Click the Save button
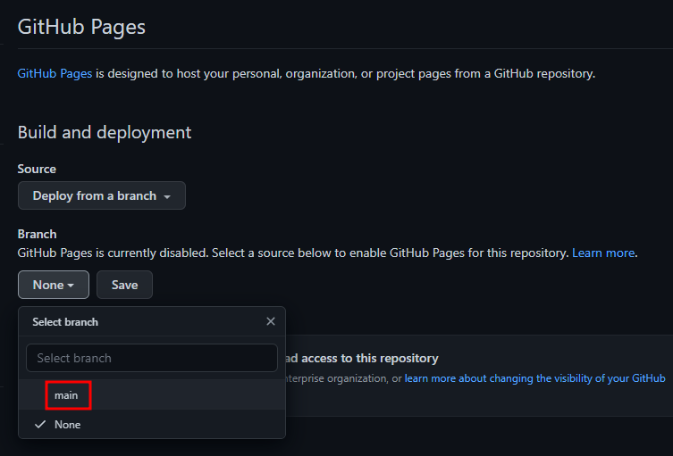Viewport: 673px width, 456px height. tap(124, 285)
